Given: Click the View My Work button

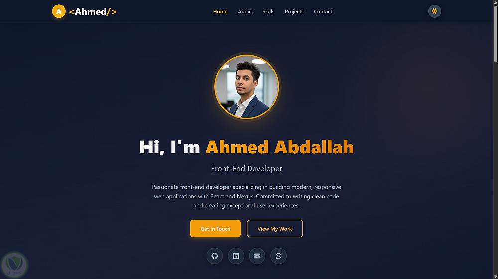Looking at the screenshot, I should click(x=275, y=229).
